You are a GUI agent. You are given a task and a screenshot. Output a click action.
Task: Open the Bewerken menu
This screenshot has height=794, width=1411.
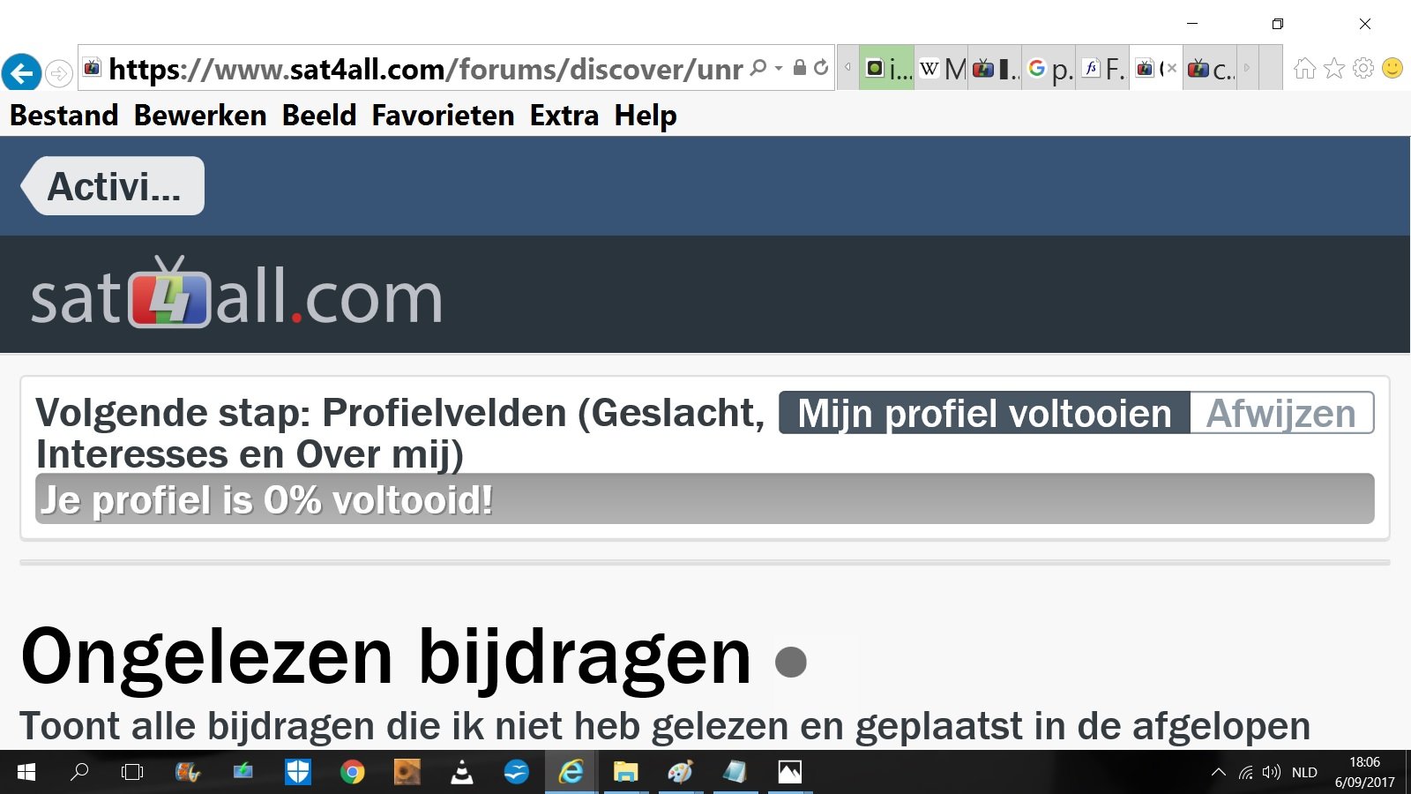click(x=200, y=116)
